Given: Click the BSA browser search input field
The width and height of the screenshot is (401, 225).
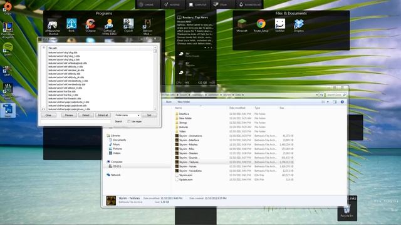Looking at the screenshot, I should (x=76, y=122).
